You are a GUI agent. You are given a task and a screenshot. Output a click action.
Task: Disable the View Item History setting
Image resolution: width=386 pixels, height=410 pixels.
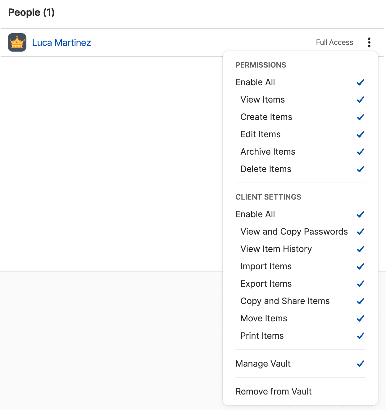(300, 249)
